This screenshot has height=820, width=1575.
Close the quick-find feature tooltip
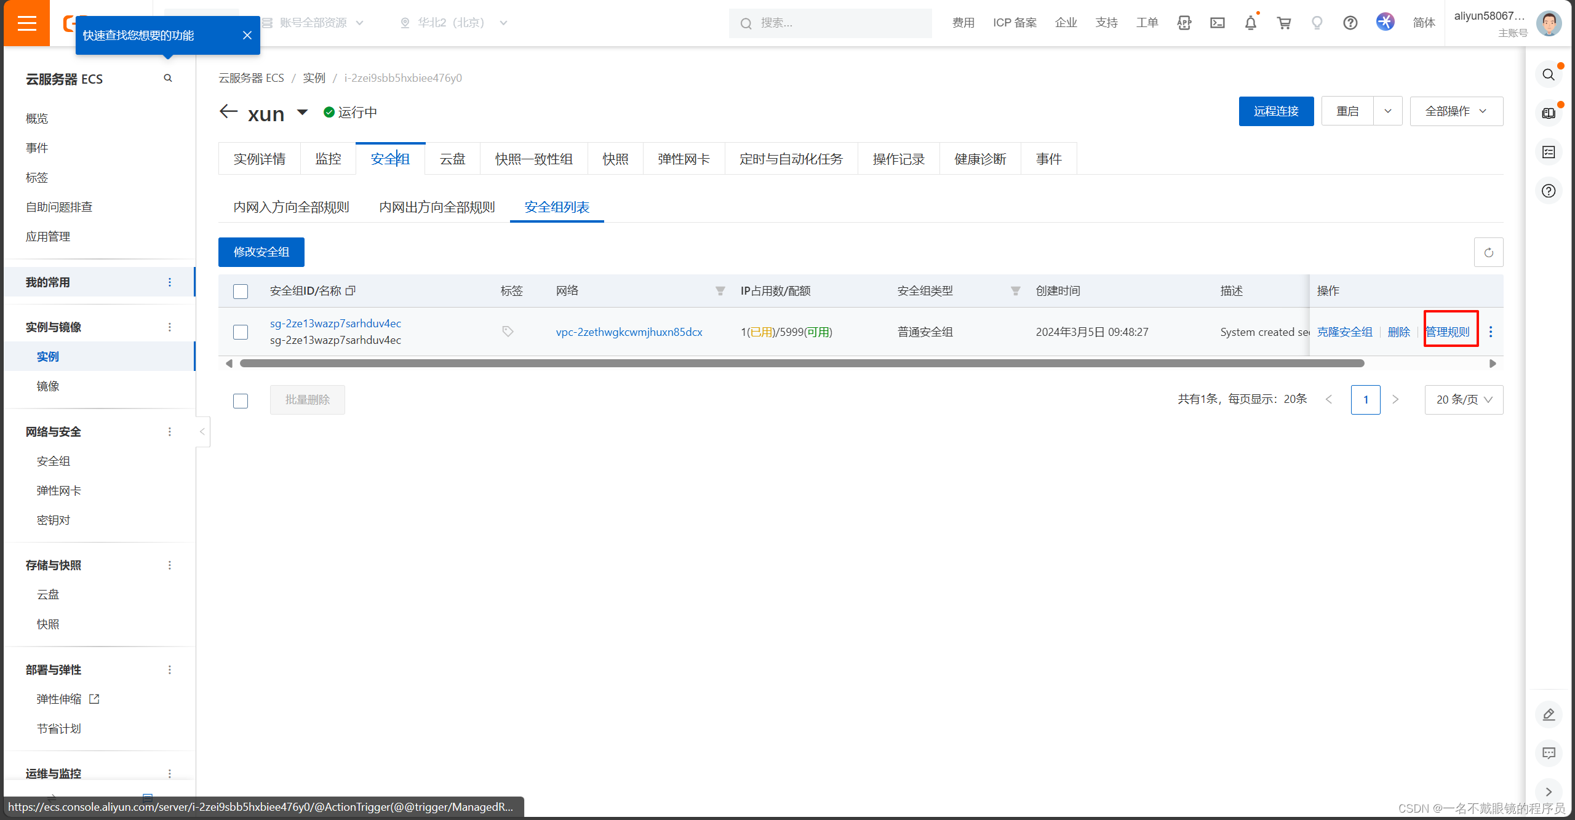247,35
